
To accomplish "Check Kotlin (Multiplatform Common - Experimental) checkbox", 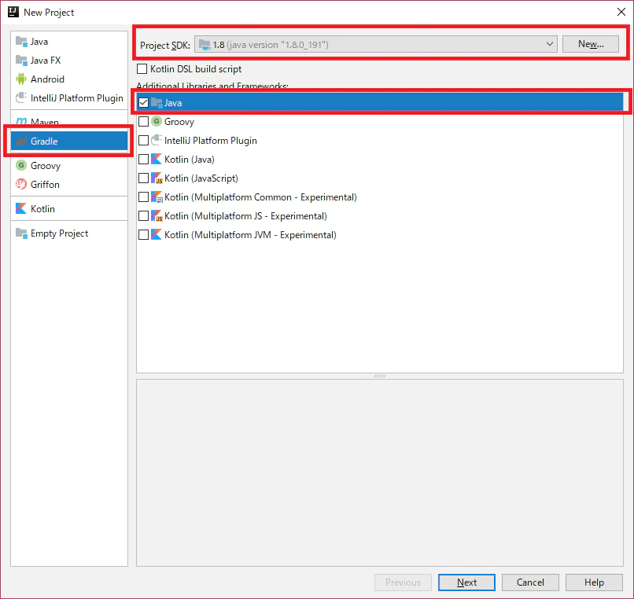I will [143, 197].
